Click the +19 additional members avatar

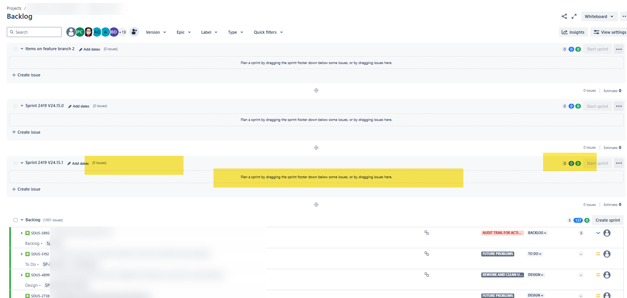coord(123,32)
